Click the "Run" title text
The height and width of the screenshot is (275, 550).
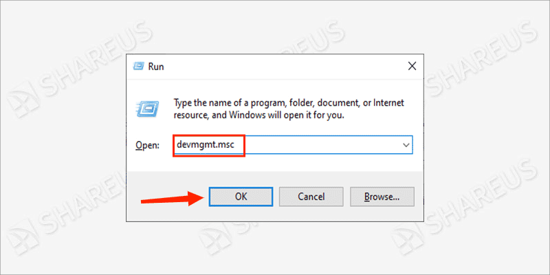(x=156, y=66)
